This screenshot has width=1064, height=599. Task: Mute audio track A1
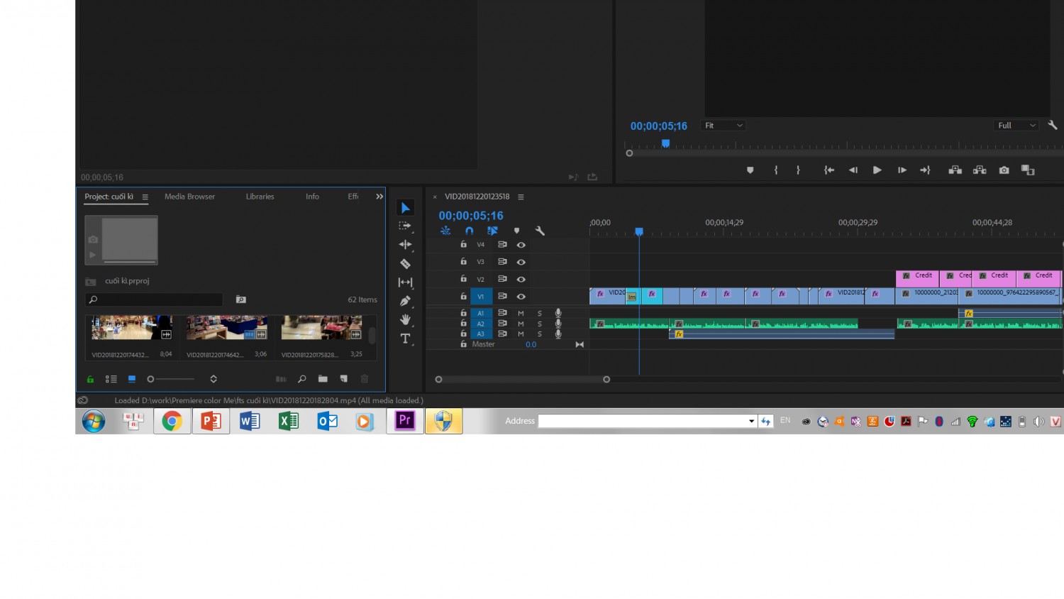click(521, 313)
